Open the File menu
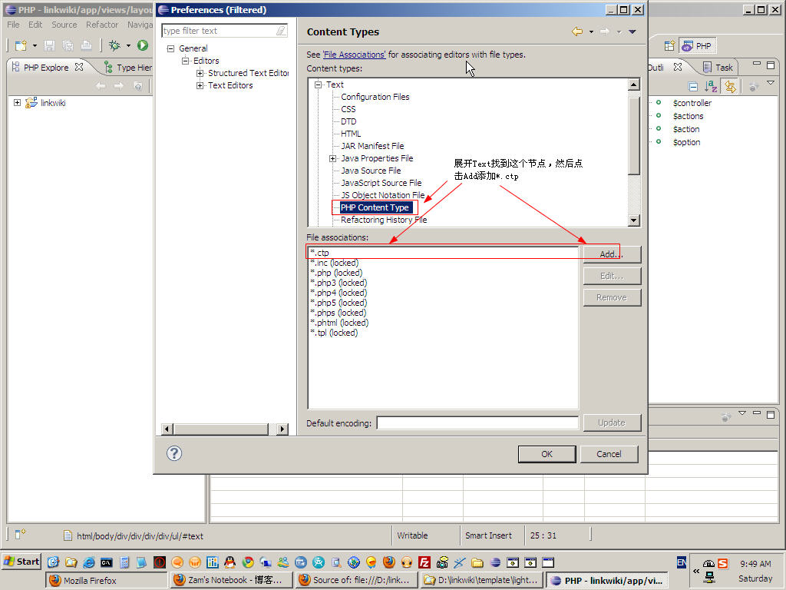Viewport: 786px width, 590px height. coord(13,25)
